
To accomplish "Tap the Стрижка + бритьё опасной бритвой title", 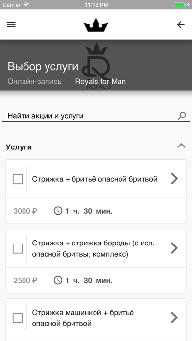I will tap(95, 179).
